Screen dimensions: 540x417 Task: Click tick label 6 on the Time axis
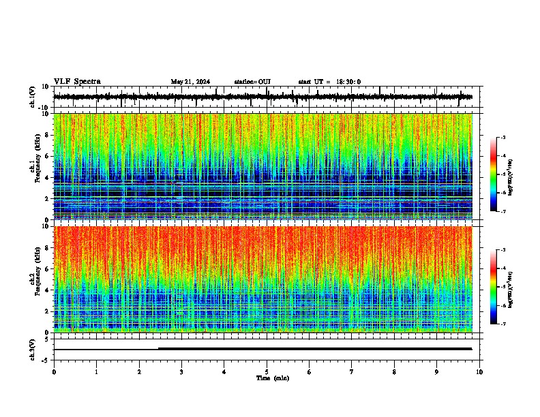point(310,372)
